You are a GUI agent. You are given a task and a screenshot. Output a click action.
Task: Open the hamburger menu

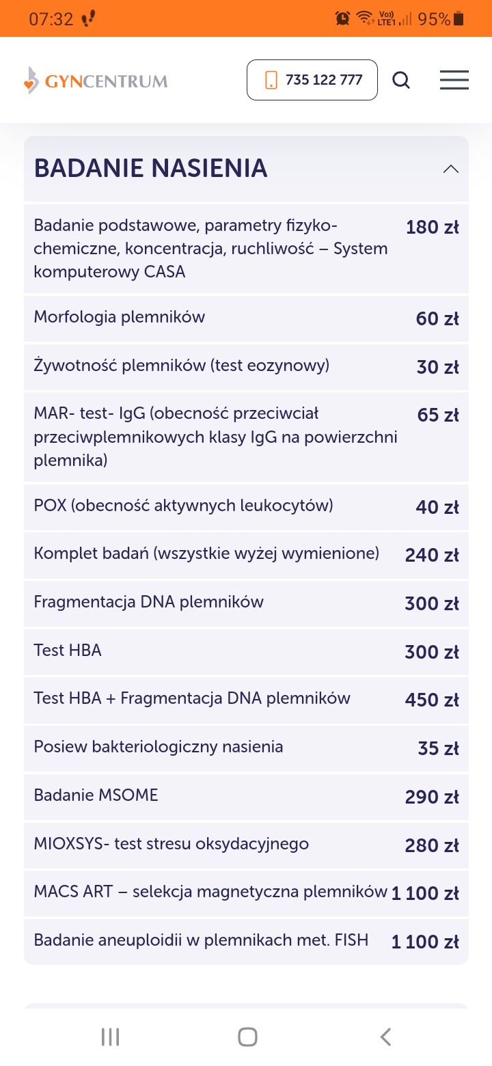tap(454, 81)
